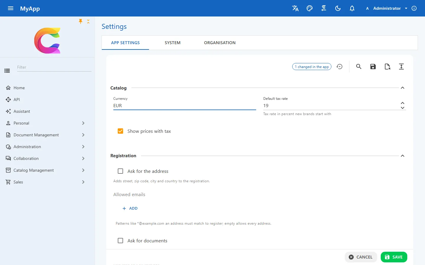Toggle the Show prices with tax checkbox
The width and height of the screenshot is (425, 265).
pos(120,131)
